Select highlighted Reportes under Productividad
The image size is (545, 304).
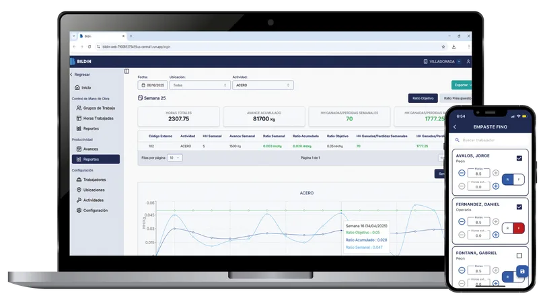96,159
